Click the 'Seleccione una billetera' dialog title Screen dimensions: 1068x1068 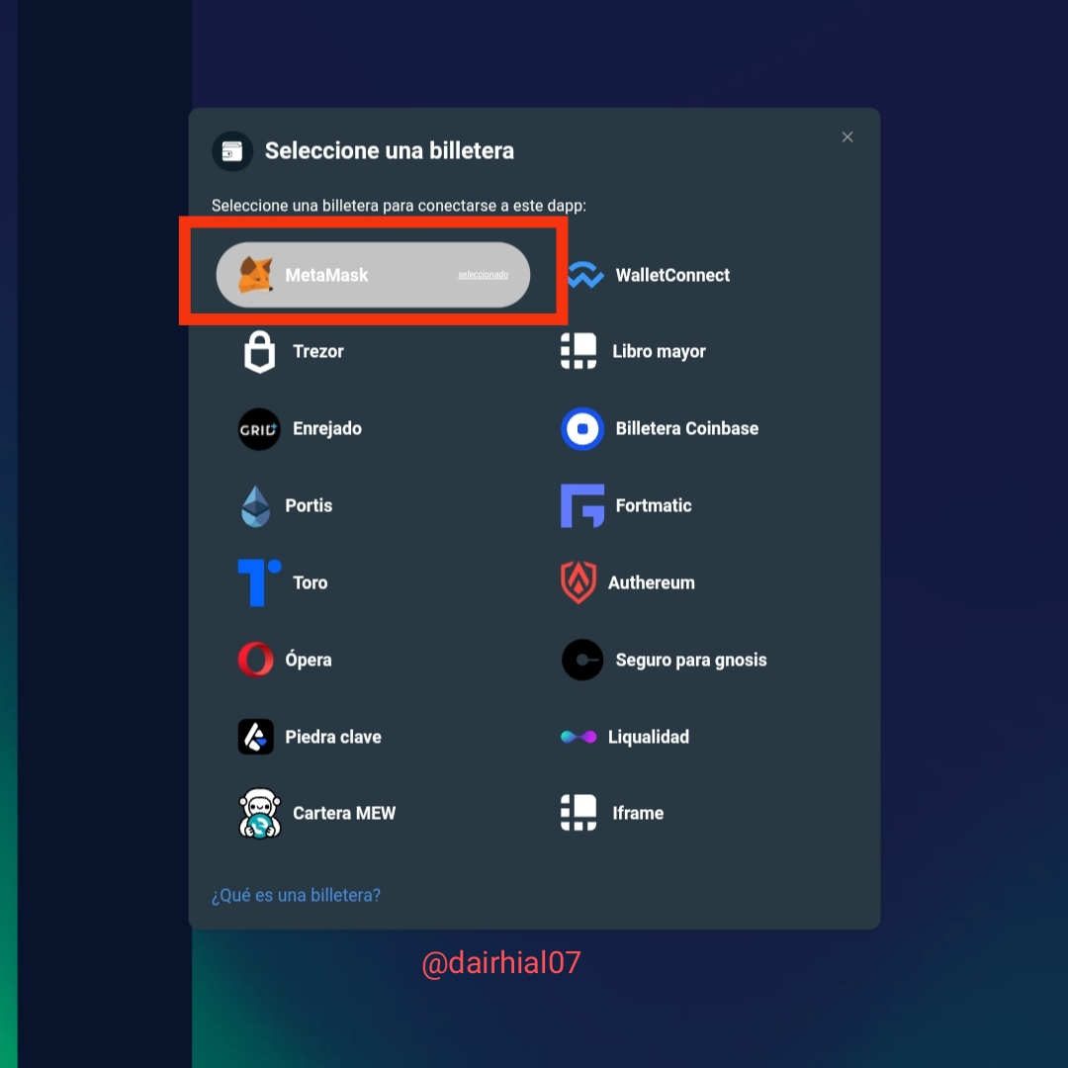(389, 150)
